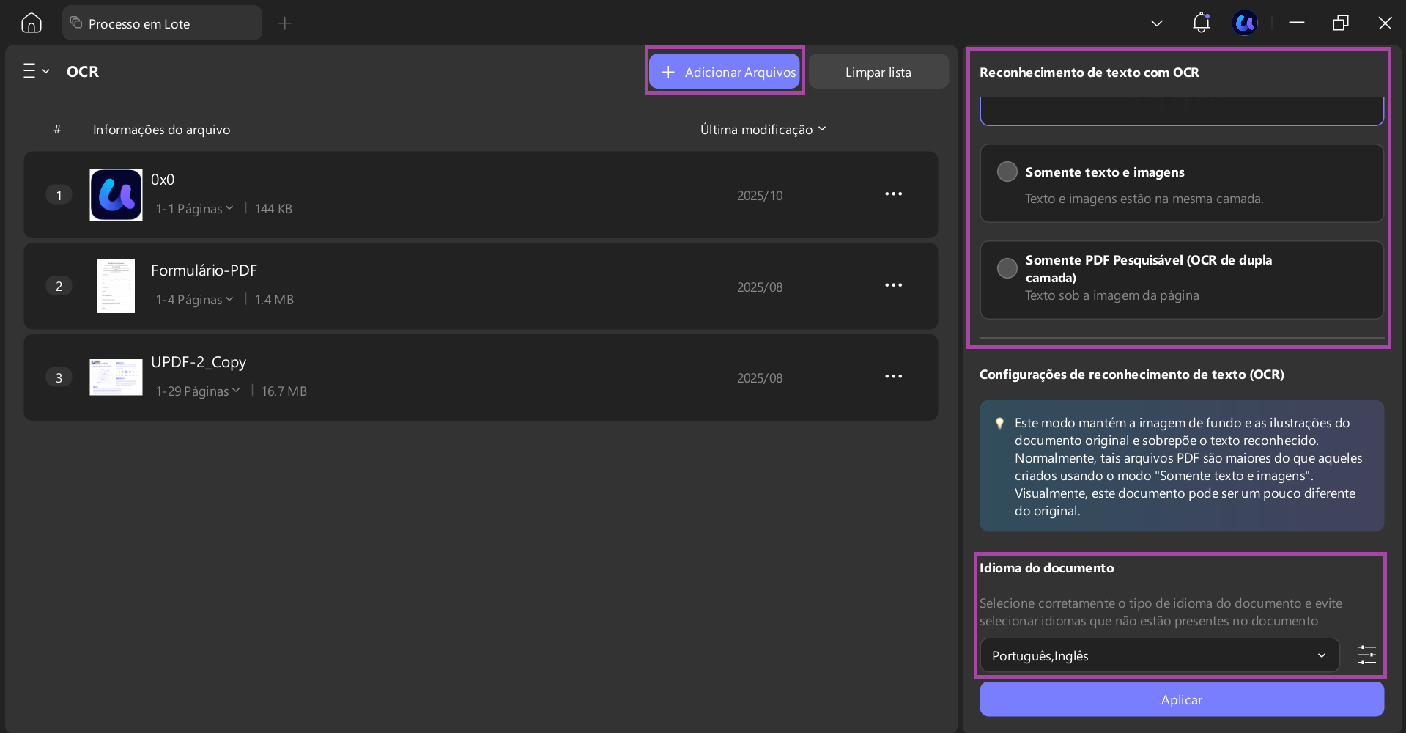Click the Adicionar Arquivos button
Viewport: 1406px width, 733px height.
click(x=725, y=72)
